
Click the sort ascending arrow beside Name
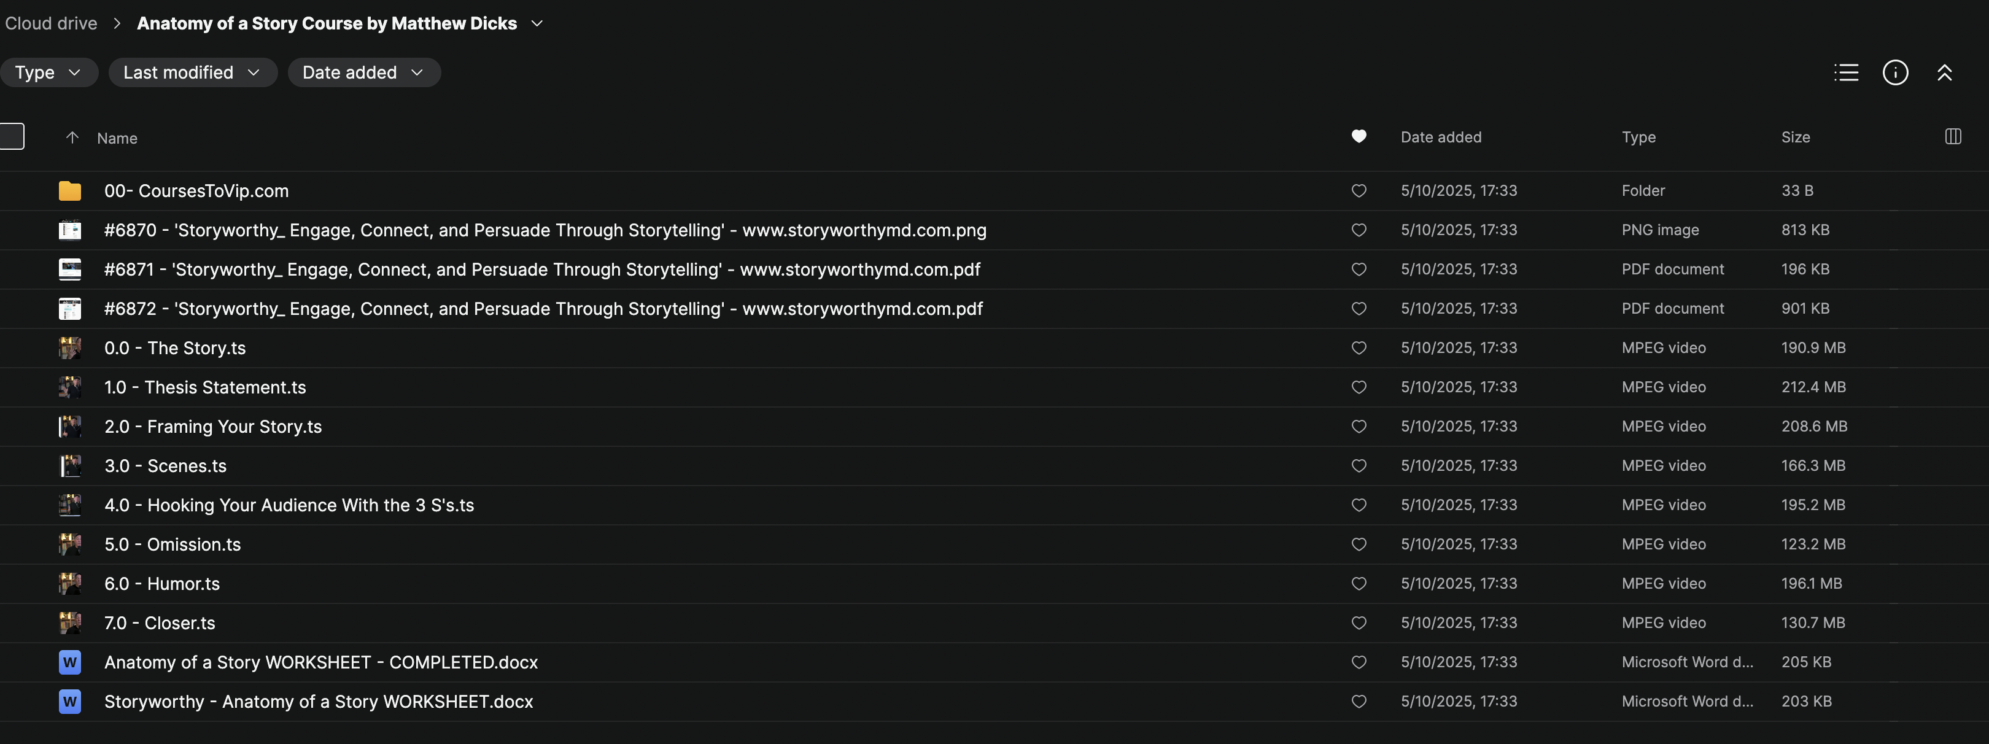(x=72, y=138)
